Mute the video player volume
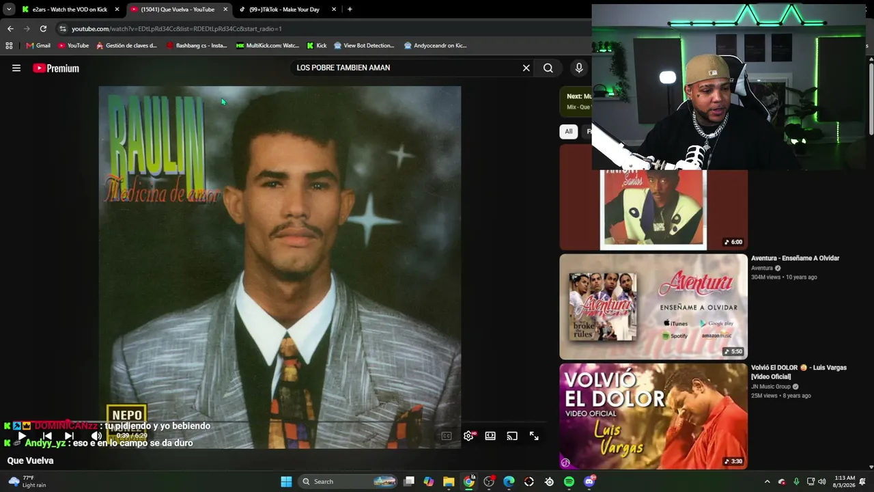This screenshot has height=492, width=874. coord(97,436)
